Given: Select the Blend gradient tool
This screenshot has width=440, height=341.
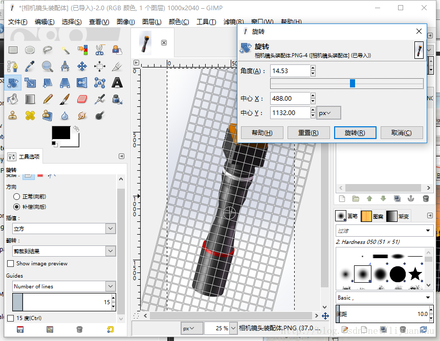Looking at the screenshot, I should point(30,99).
